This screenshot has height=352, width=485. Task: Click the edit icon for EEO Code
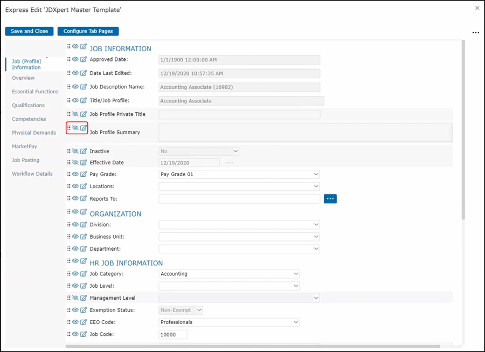point(84,322)
